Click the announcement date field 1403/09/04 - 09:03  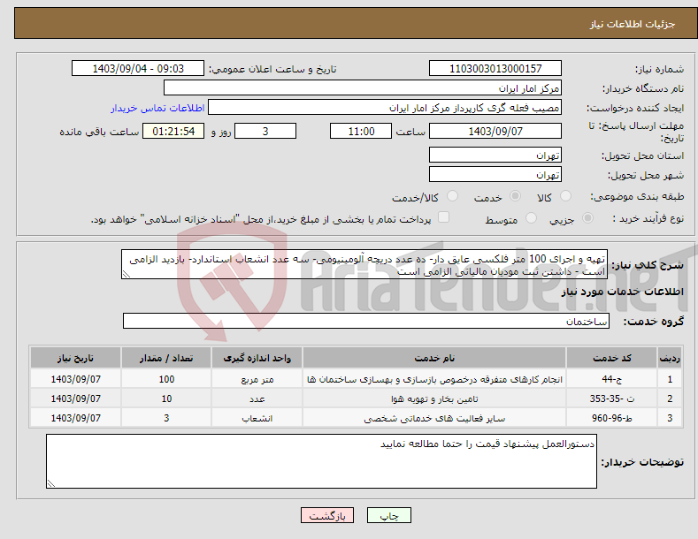(x=138, y=69)
